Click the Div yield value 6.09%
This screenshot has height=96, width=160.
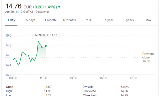click(125, 87)
